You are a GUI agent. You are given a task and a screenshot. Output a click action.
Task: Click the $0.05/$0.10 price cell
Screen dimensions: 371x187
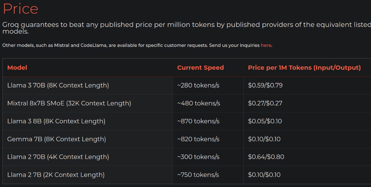pyautogui.click(x=265, y=121)
